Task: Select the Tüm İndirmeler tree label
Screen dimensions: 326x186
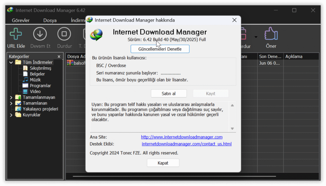Action: [38, 62]
